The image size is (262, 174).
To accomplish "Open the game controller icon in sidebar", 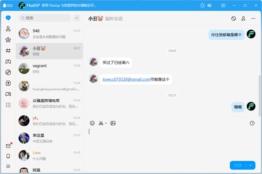I will coord(8,94).
